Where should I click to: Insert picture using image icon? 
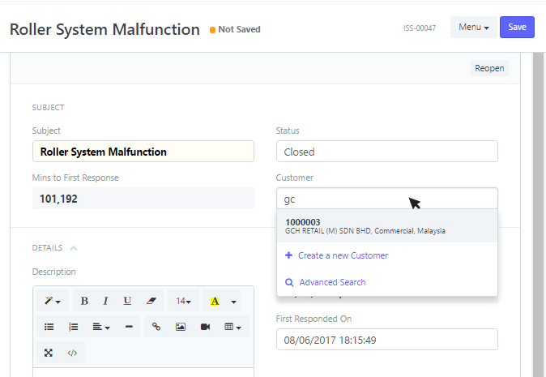[x=181, y=327]
